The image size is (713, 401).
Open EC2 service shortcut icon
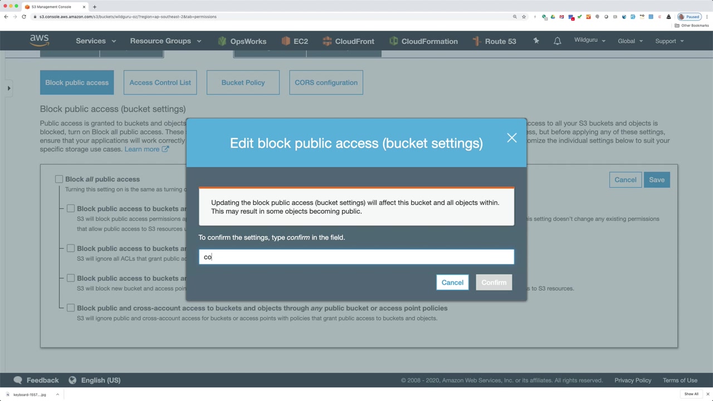286,41
